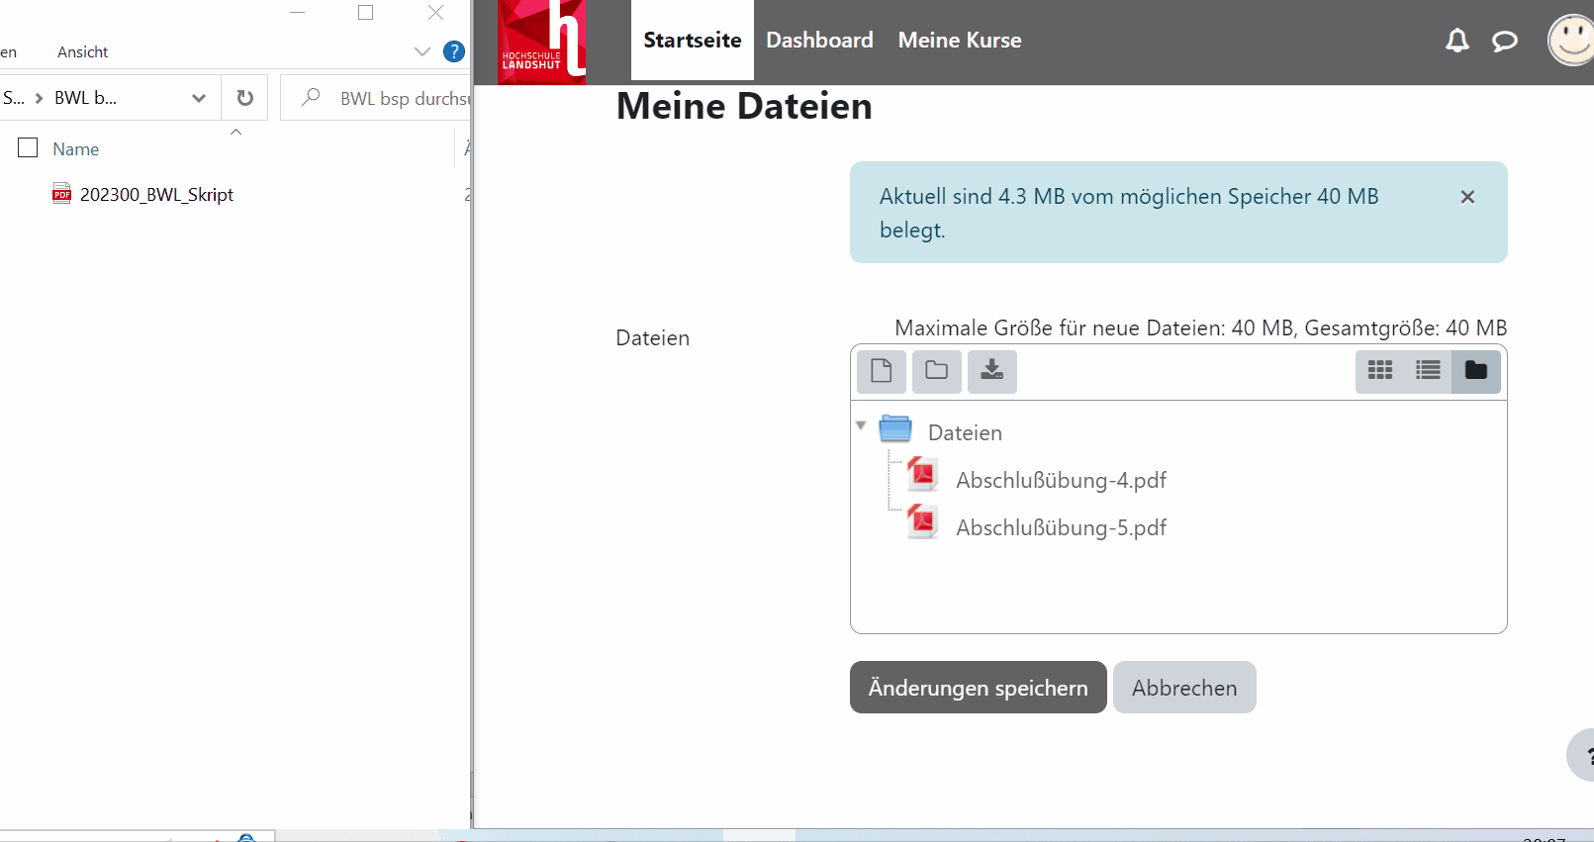Collapse the Dateien folder tree
Viewport: 1594px width, 842px height.
861,426
